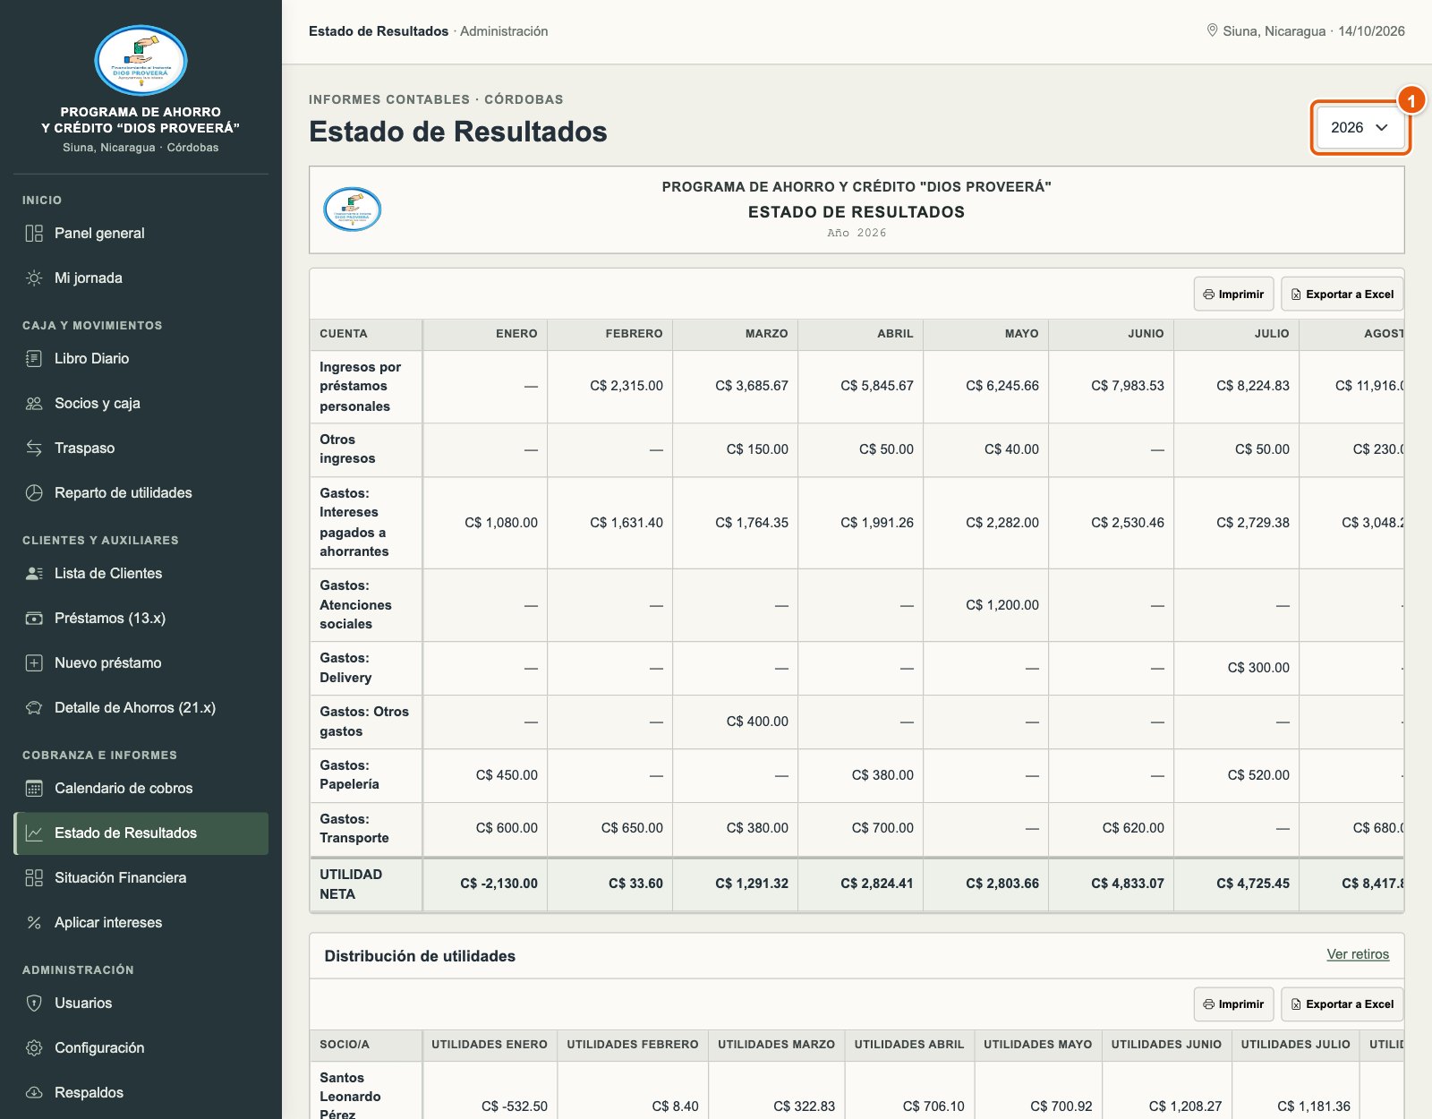This screenshot has width=1432, height=1119.
Task: Click the Usuarios shield icon
Action: click(34, 1004)
